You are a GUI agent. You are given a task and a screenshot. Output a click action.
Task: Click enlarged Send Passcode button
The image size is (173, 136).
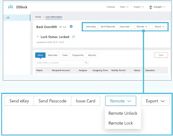(52, 101)
